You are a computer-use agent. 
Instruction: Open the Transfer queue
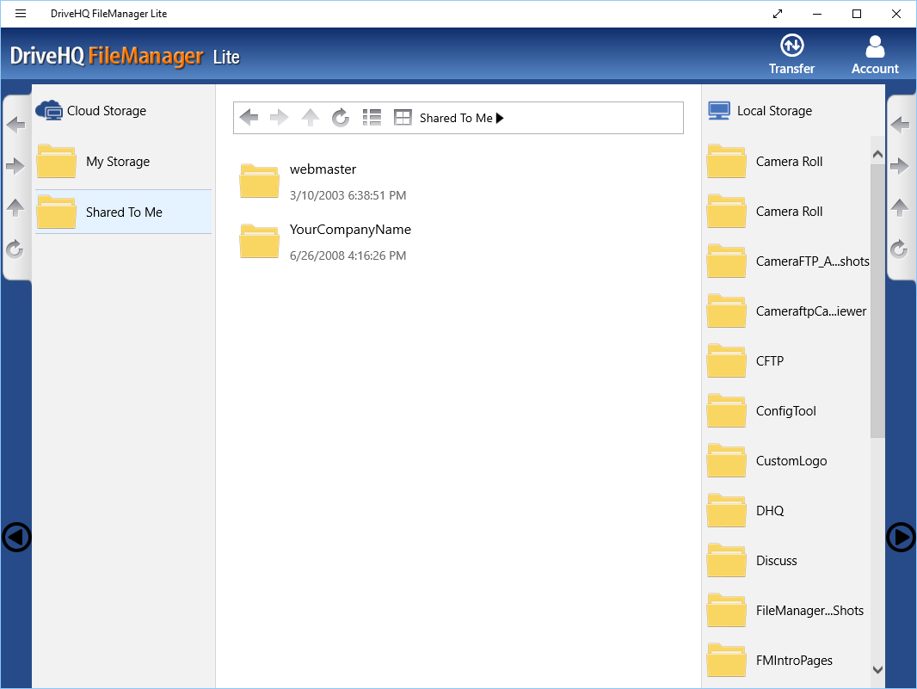tap(791, 53)
